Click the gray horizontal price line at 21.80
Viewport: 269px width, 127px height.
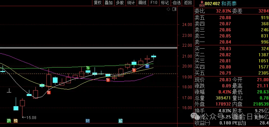(88, 48)
